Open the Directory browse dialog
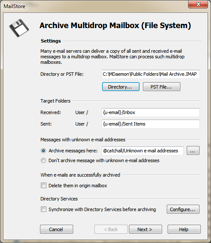Viewport: 211px width, 243px height. 121,87
